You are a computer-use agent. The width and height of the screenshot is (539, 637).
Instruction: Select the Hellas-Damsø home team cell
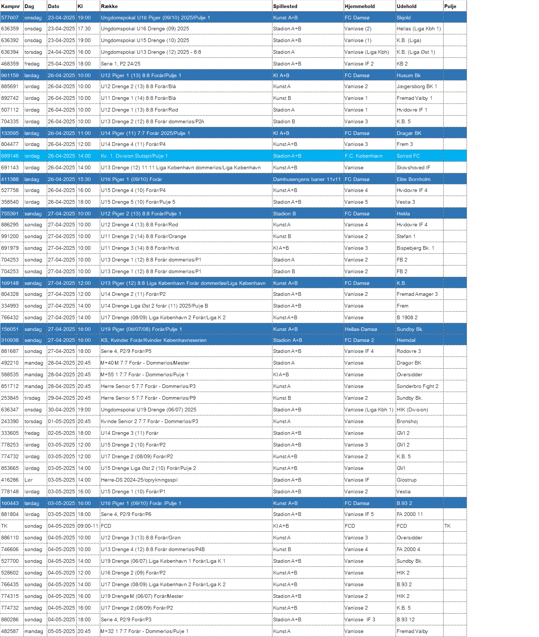pos(370,329)
